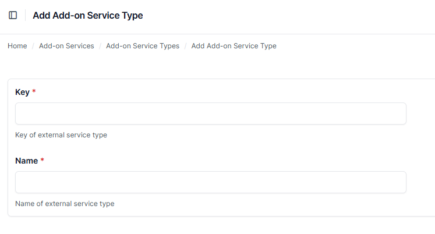Click the blank header area right of title
Screen dimensions: 435x234
[291, 16]
